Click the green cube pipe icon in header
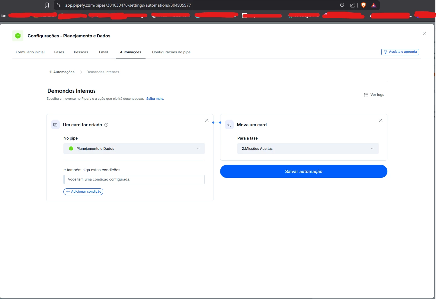This screenshot has width=436, height=299. click(x=18, y=36)
